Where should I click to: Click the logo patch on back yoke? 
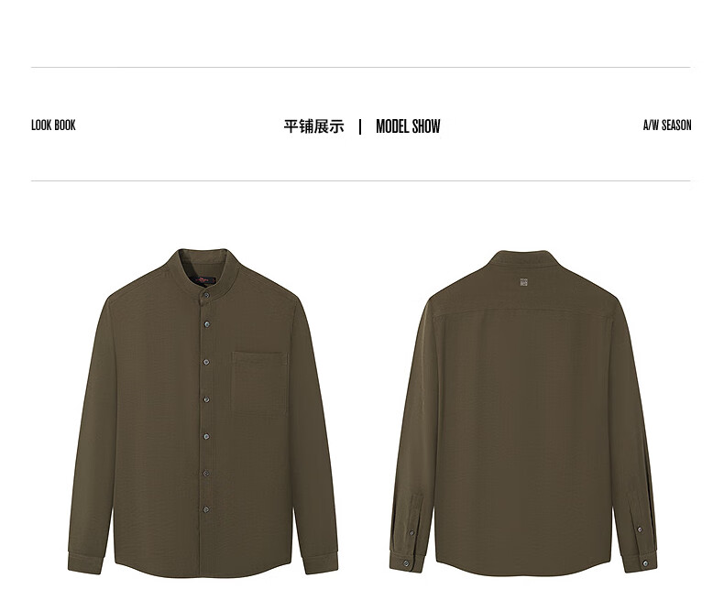pyautogui.click(x=523, y=282)
